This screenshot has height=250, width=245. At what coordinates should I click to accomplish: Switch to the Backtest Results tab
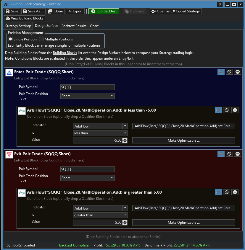point(74,26)
